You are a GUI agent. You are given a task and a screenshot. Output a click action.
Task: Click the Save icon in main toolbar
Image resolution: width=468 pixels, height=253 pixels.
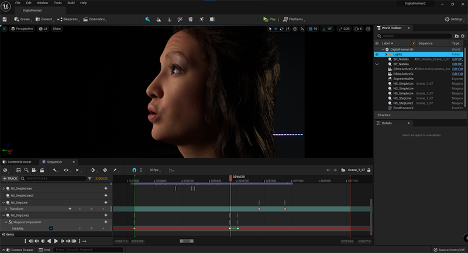(x=5, y=19)
